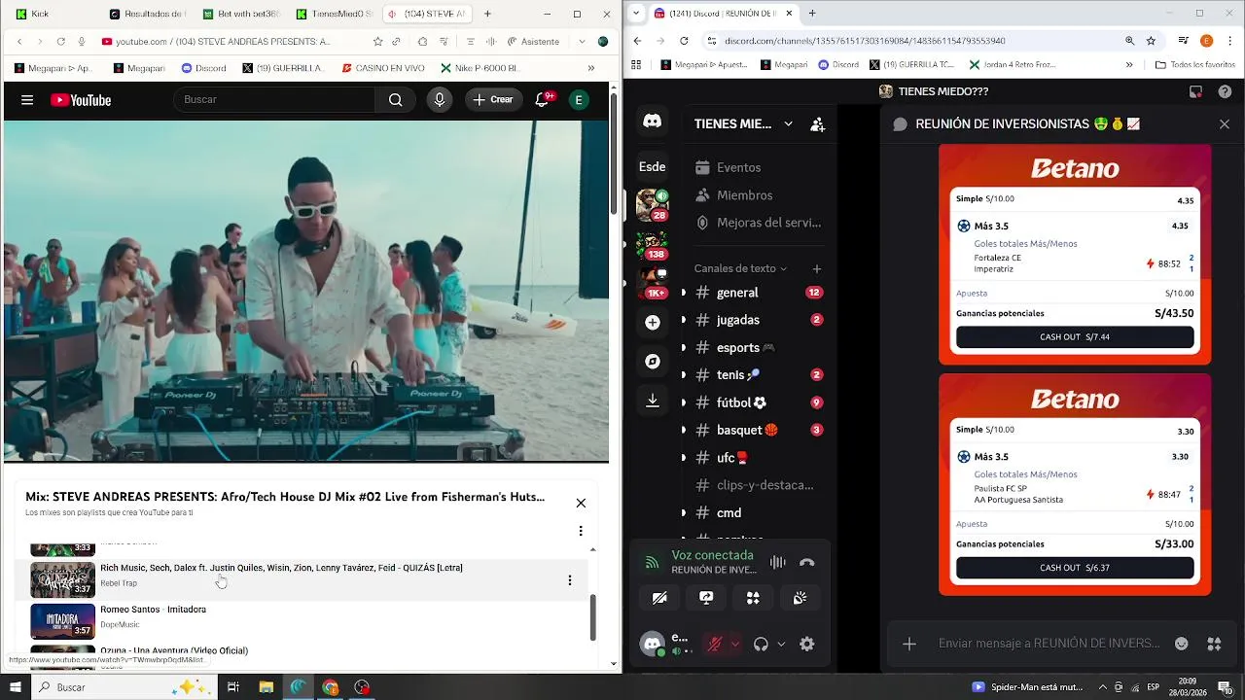Image resolution: width=1245 pixels, height=700 pixels.
Task: Open Discord direct messages home icon
Action: 653,122
